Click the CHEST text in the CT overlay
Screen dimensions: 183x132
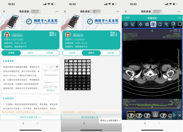[x=133, y=101]
